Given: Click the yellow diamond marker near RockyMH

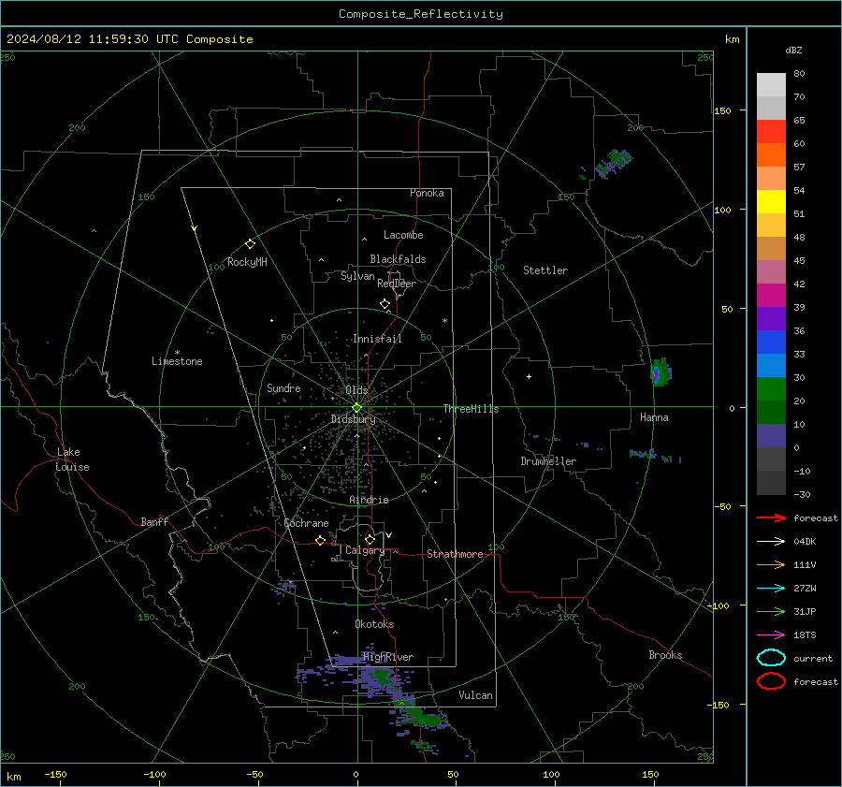Looking at the screenshot, I should point(250,244).
